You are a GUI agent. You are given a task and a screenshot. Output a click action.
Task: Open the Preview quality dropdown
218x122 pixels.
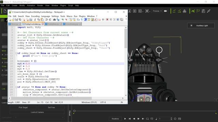pos(157,11)
